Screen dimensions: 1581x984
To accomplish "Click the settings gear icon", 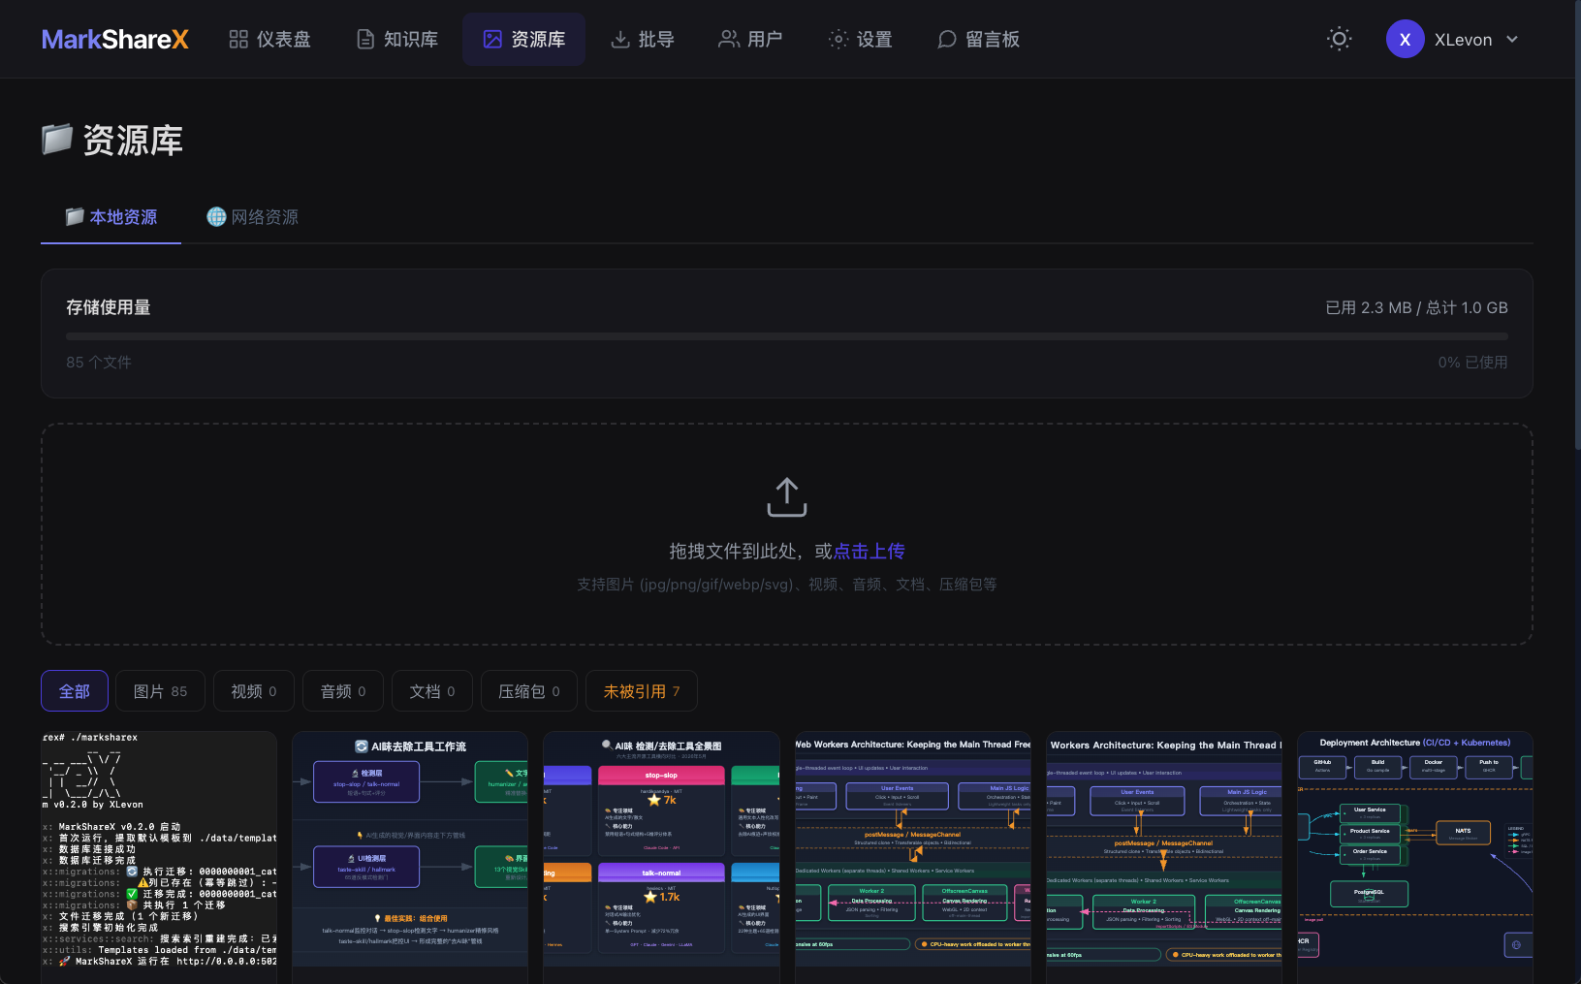I will pyautogui.click(x=838, y=40).
